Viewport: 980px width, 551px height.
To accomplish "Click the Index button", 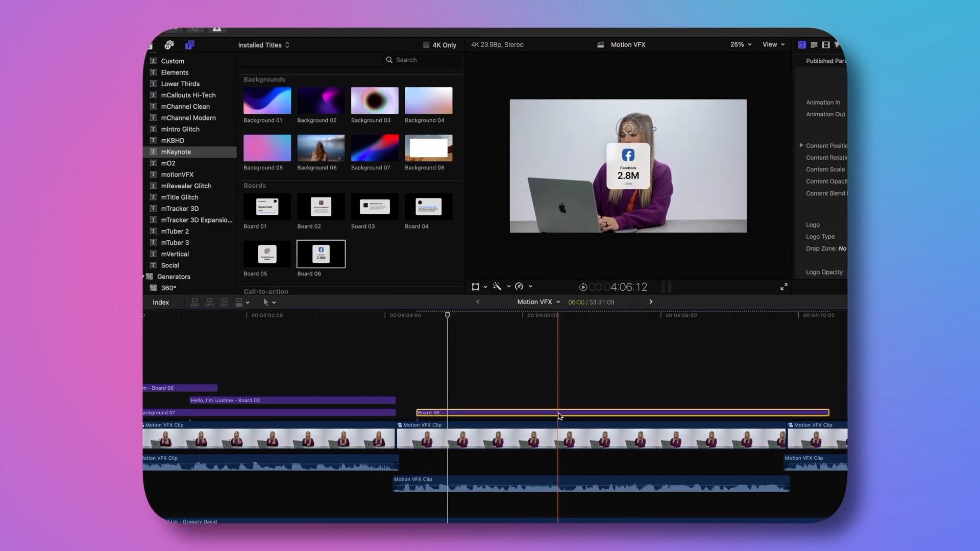I will [x=160, y=302].
